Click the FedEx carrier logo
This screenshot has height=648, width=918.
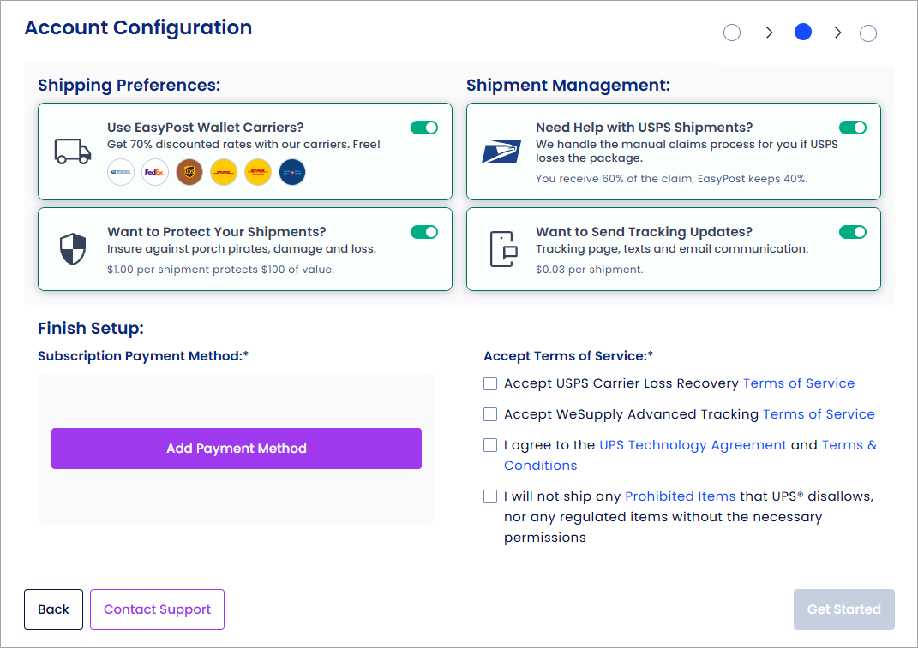pyautogui.click(x=155, y=173)
